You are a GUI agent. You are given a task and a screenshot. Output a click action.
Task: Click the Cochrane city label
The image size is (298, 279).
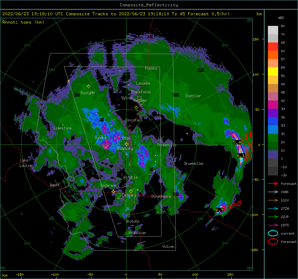(x=108, y=185)
